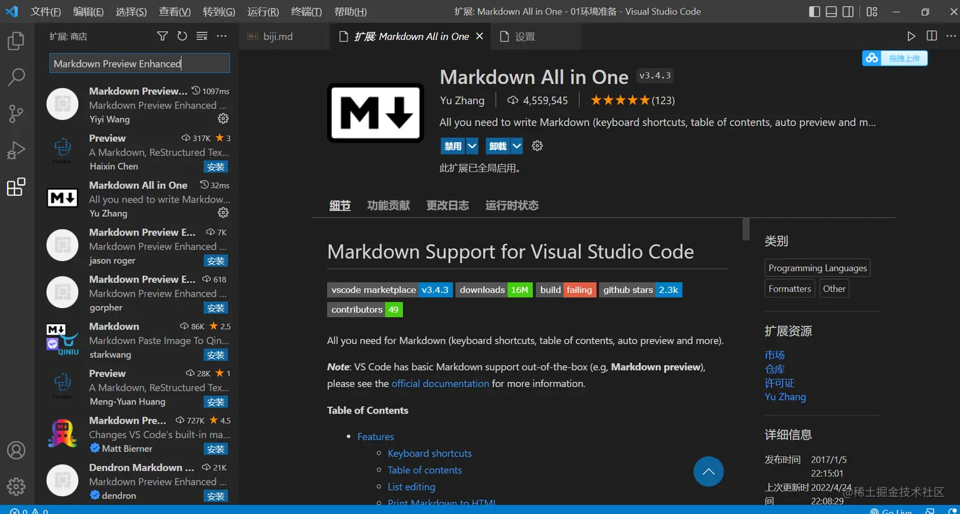
Task: Toggle the primary side bar layout
Action: click(x=815, y=11)
